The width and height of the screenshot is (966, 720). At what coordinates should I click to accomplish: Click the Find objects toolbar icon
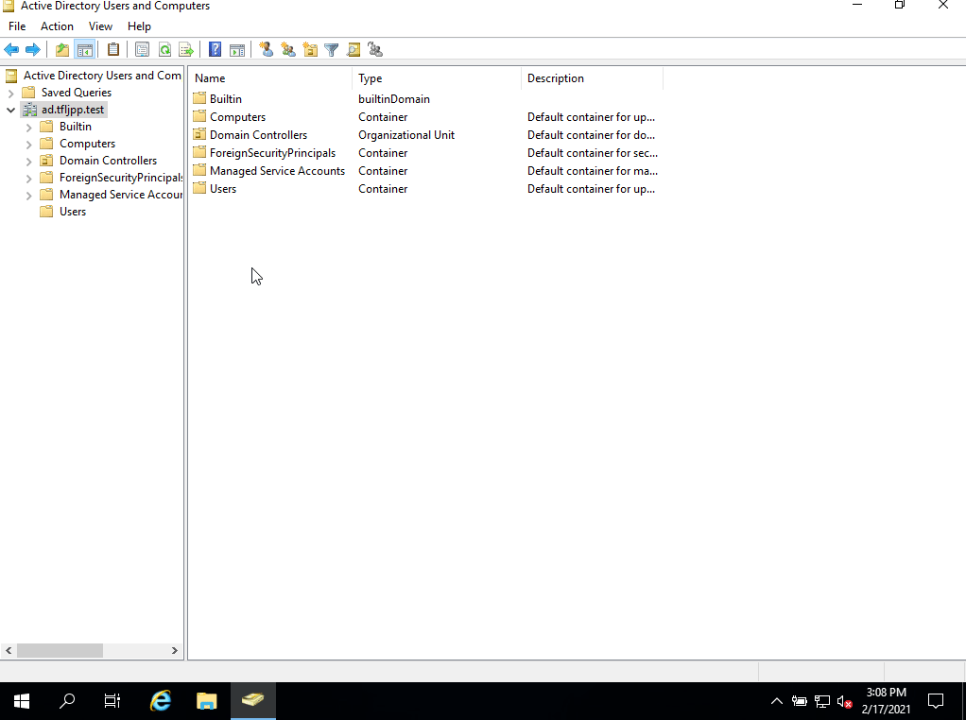354,50
